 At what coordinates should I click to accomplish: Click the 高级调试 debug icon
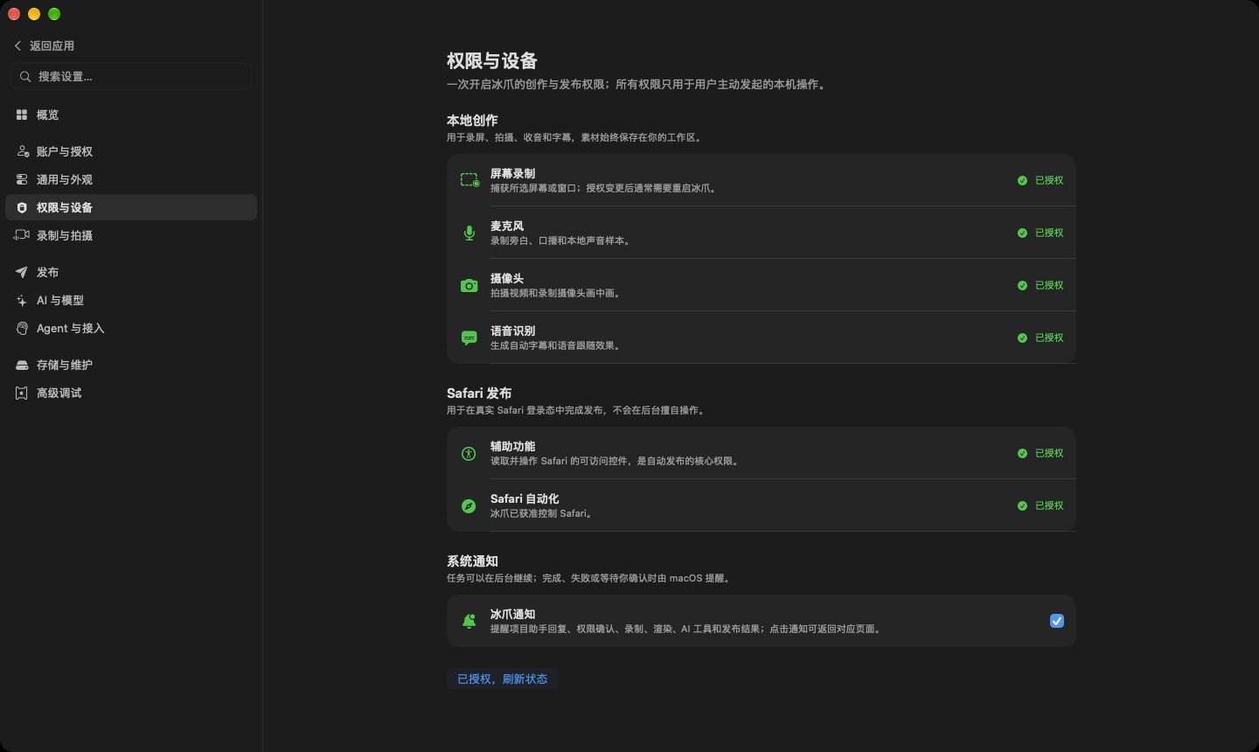[x=22, y=393]
